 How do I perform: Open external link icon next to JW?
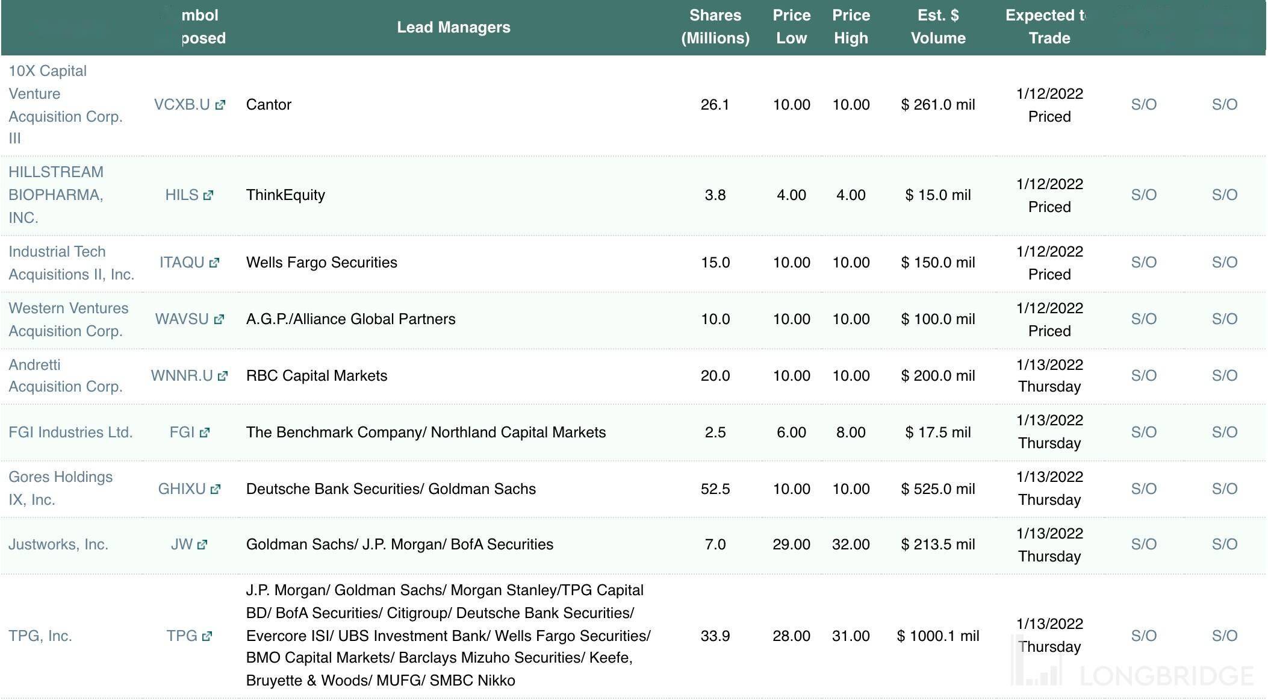[x=202, y=545]
